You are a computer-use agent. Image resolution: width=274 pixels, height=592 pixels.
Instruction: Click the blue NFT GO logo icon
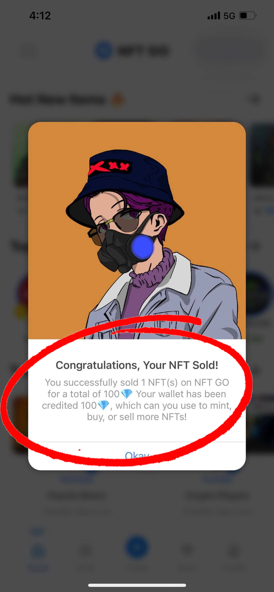(103, 51)
